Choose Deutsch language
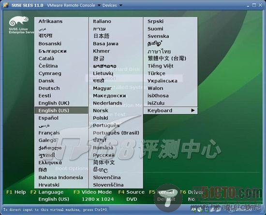This screenshot has width=266, height=215. point(49,88)
